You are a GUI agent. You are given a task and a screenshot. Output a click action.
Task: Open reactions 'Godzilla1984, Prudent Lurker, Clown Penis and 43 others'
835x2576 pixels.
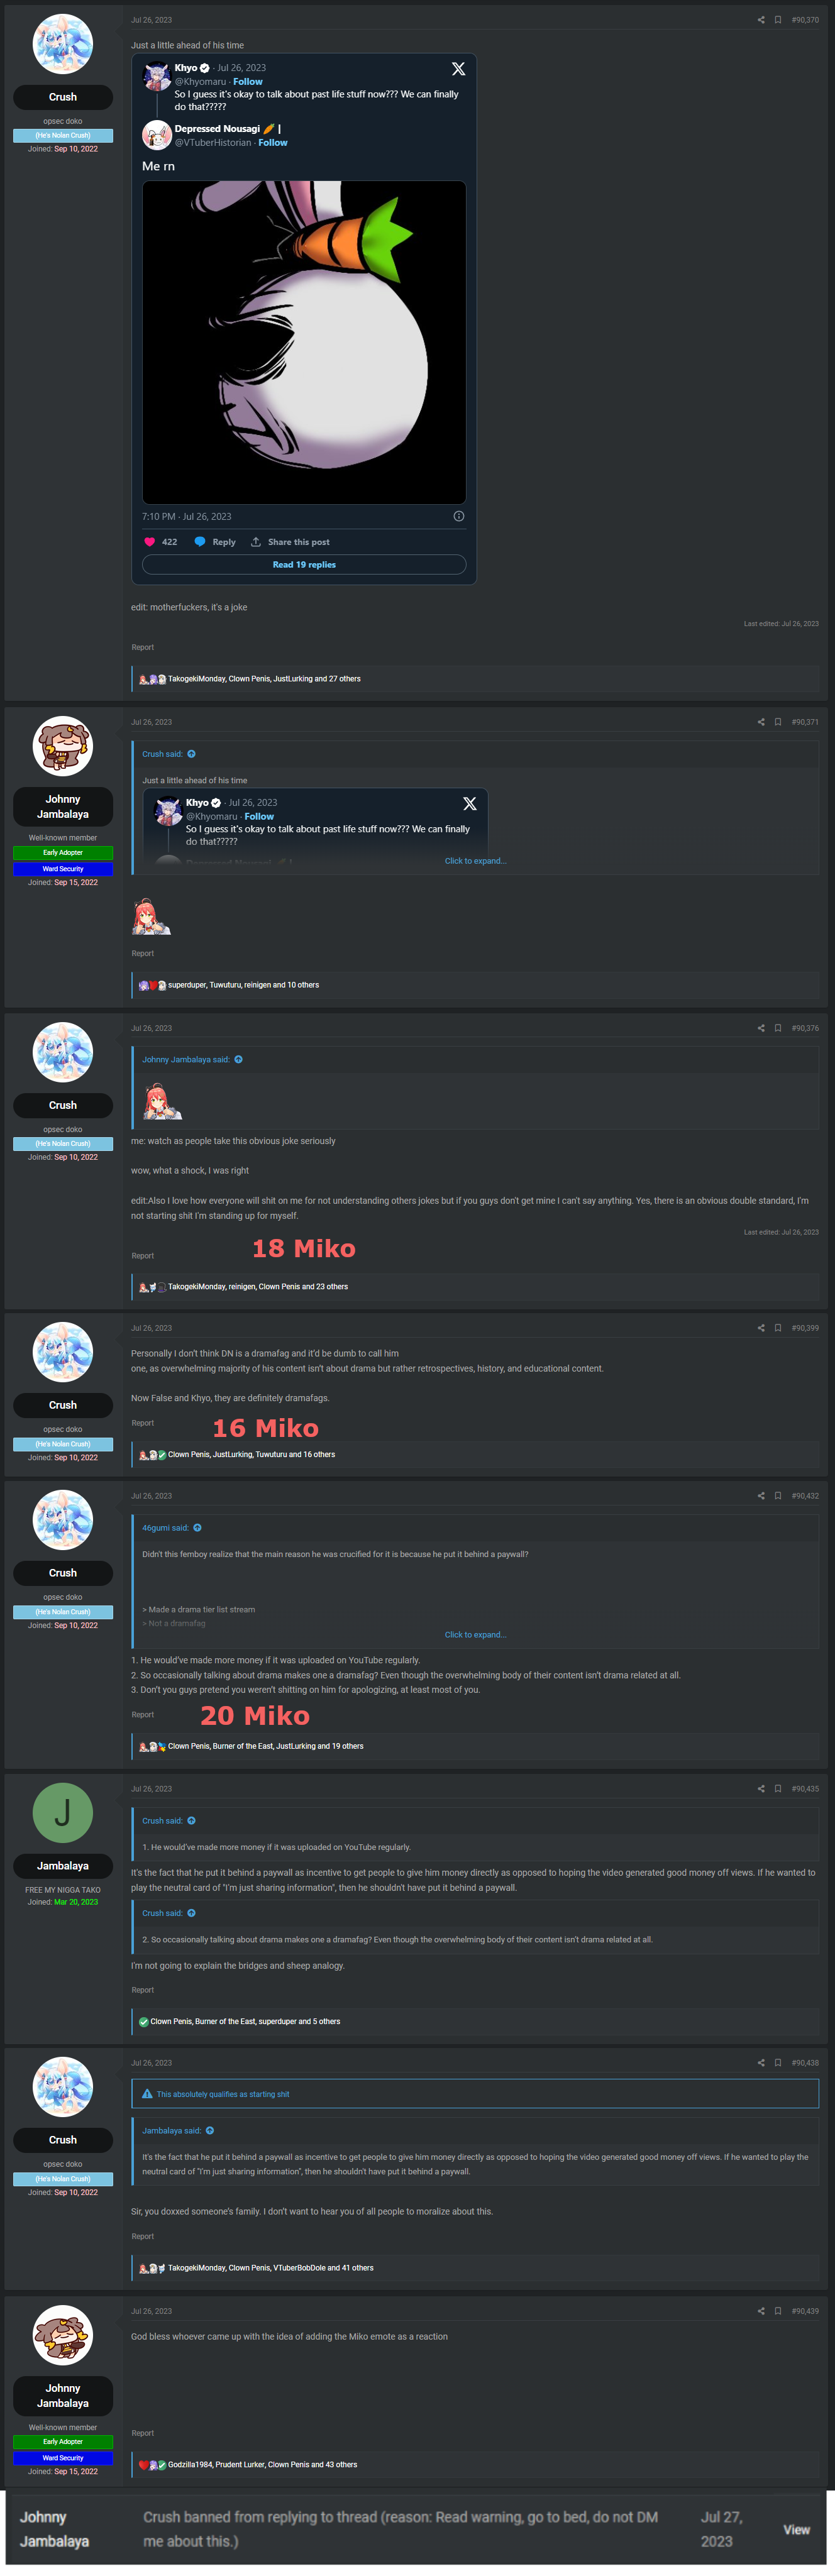pyautogui.click(x=262, y=2465)
